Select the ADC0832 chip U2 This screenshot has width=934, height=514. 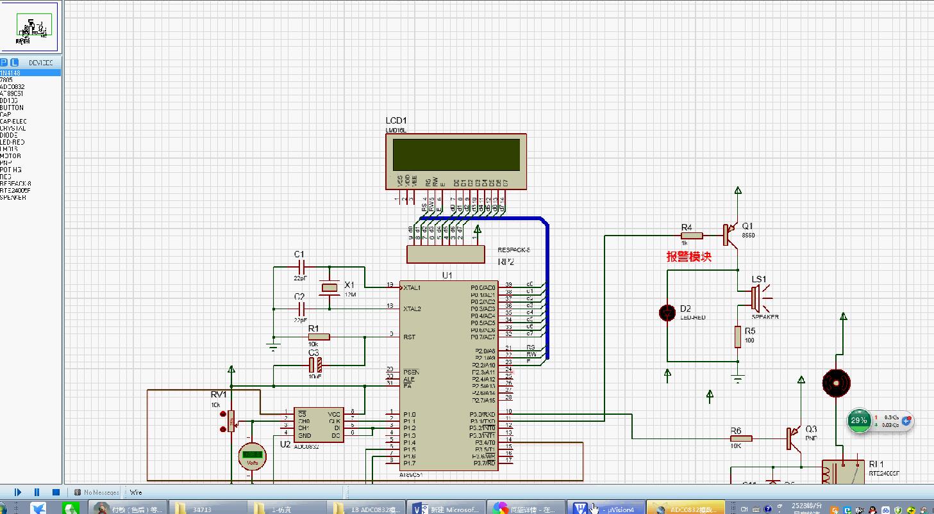coord(318,424)
